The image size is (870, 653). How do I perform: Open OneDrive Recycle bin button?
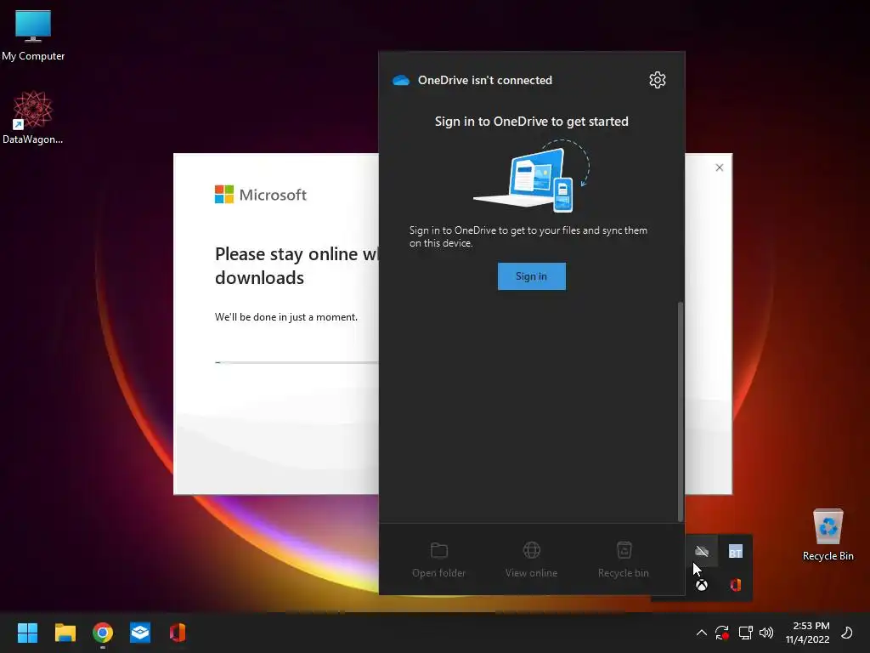coord(624,559)
